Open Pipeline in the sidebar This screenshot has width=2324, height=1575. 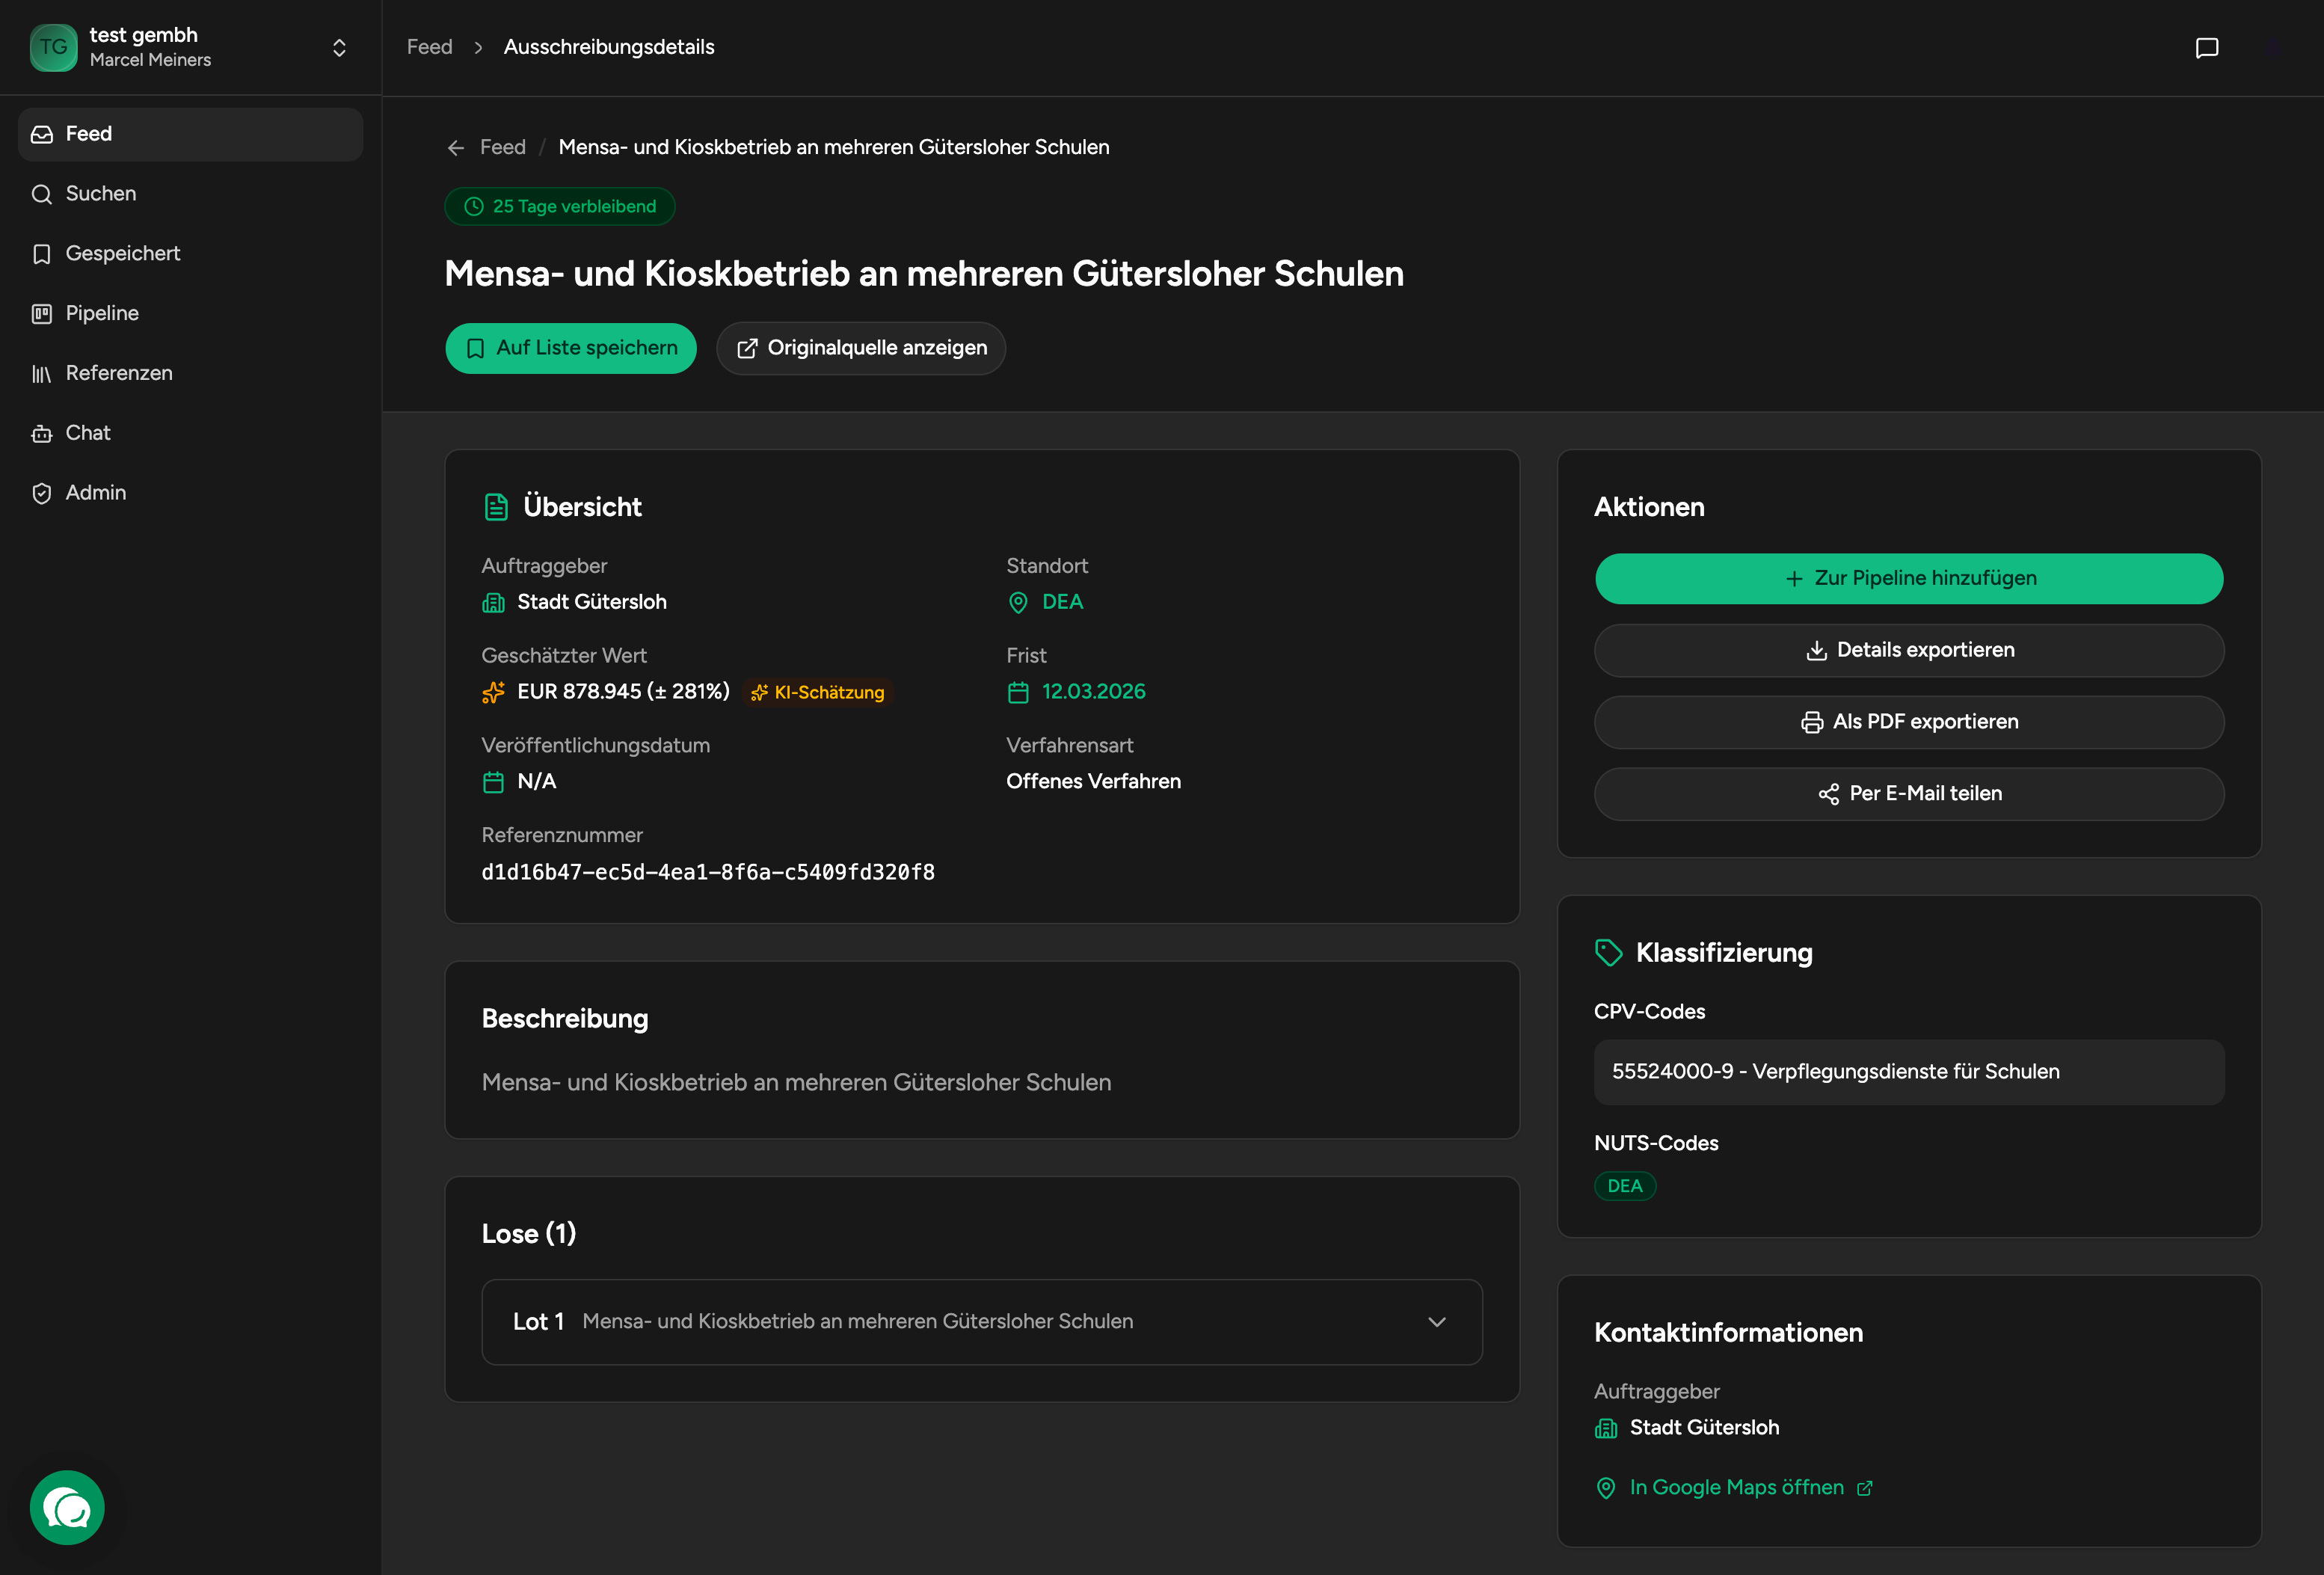tap(102, 313)
